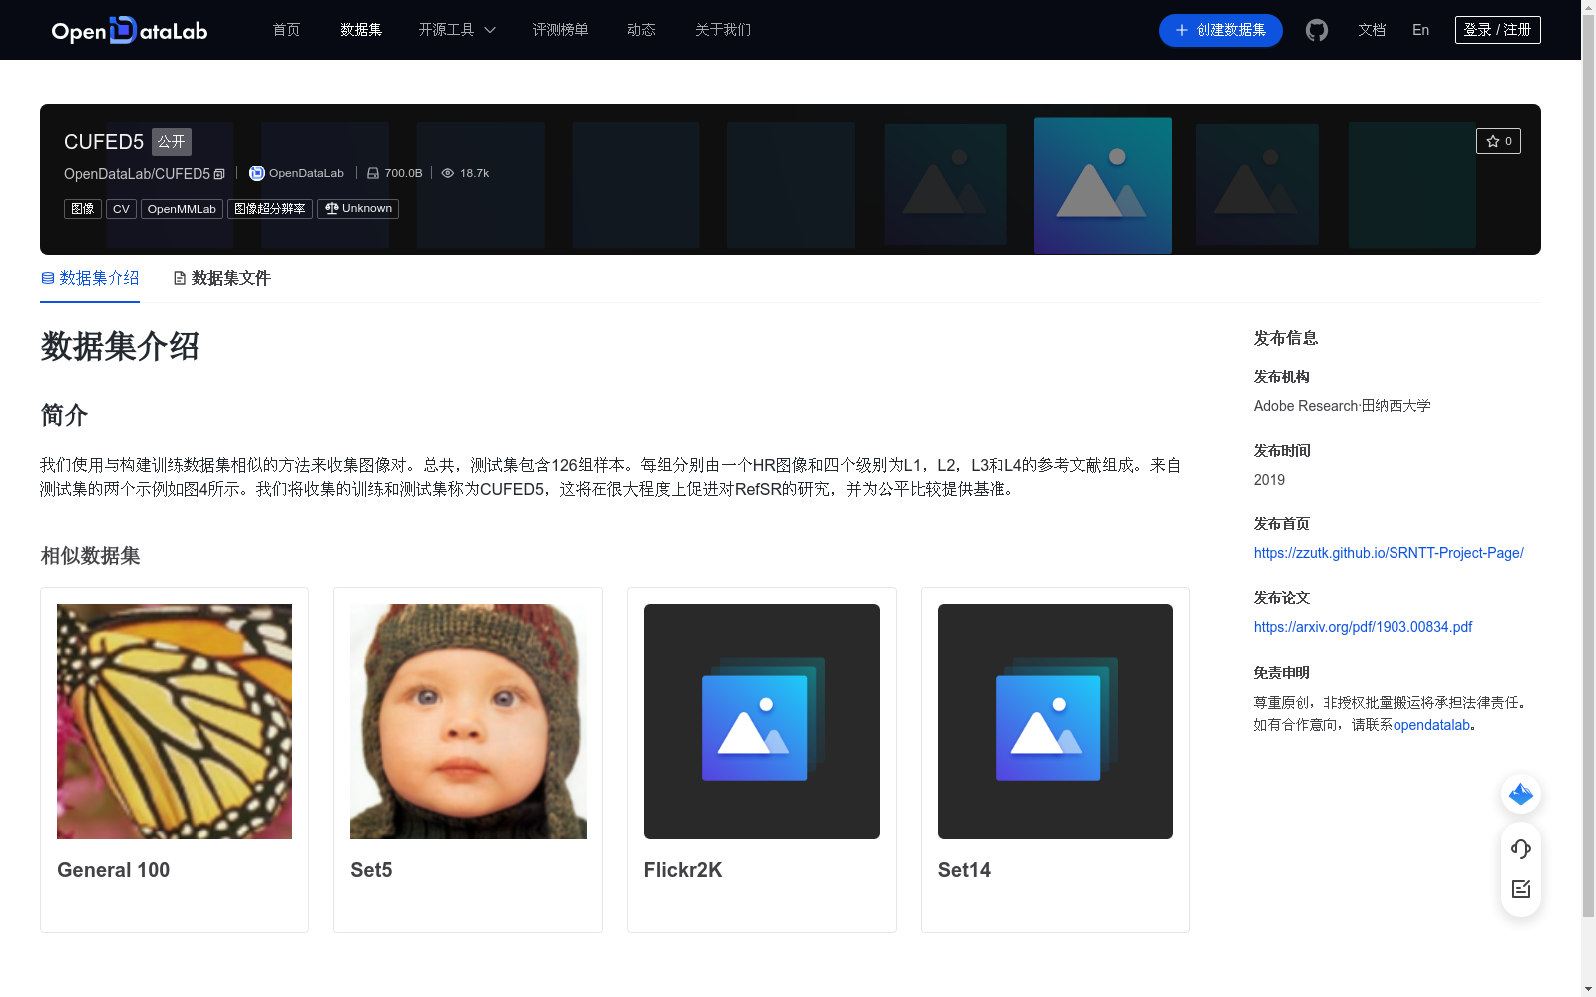Click the 公开 visibility badge
The width and height of the screenshot is (1596, 997).
pyautogui.click(x=172, y=142)
